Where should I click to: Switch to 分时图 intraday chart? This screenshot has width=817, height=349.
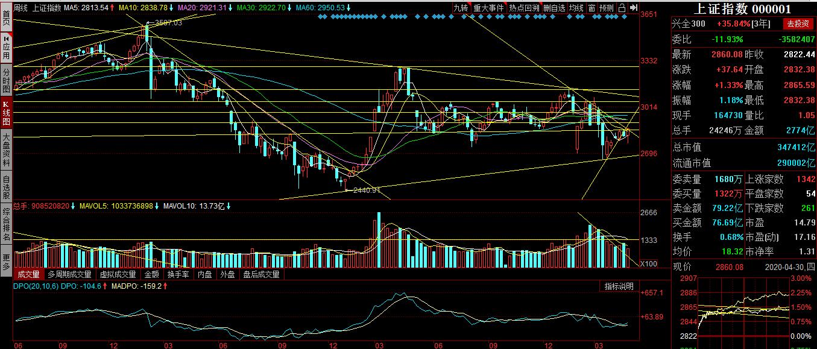point(6,80)
